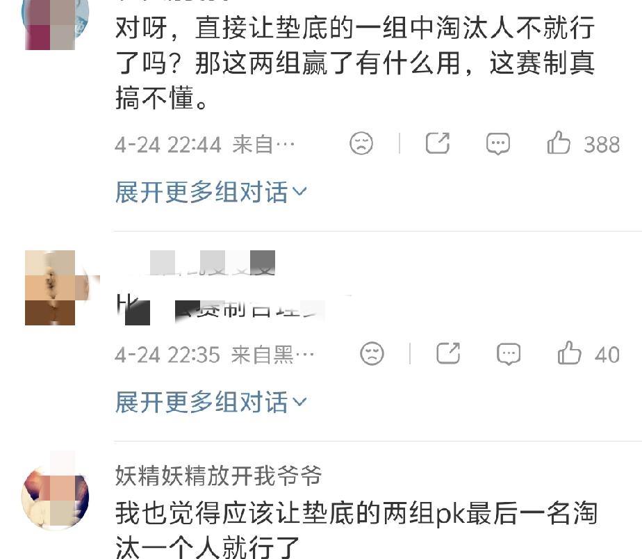Tap sad face icon on 22:44 comment
Screen dimensions: 642x559
click(x=361, y=143)
